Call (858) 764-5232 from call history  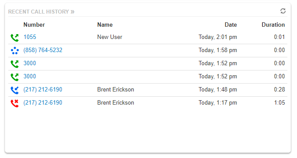[43, 50]
